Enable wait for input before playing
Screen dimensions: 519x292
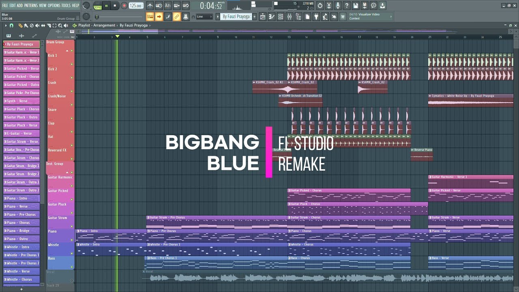click(159, 6)
